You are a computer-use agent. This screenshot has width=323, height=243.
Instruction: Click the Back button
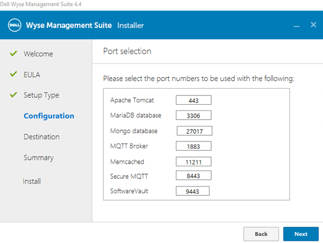point(261,234)
